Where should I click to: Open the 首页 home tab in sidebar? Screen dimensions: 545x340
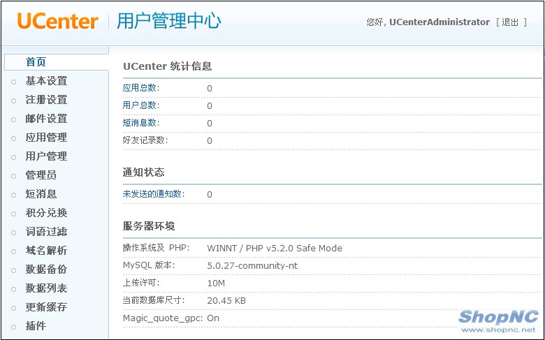pos(36,62)
